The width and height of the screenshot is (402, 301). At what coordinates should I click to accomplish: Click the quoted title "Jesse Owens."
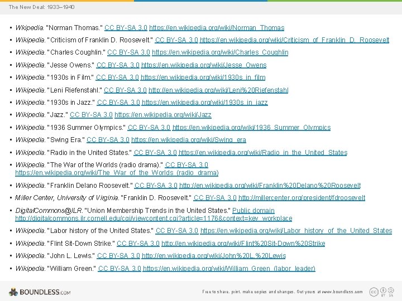[x=71, y=65]
